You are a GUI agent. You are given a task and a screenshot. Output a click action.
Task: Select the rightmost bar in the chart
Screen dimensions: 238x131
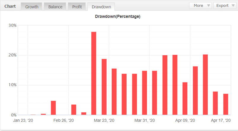click(226, 104)
